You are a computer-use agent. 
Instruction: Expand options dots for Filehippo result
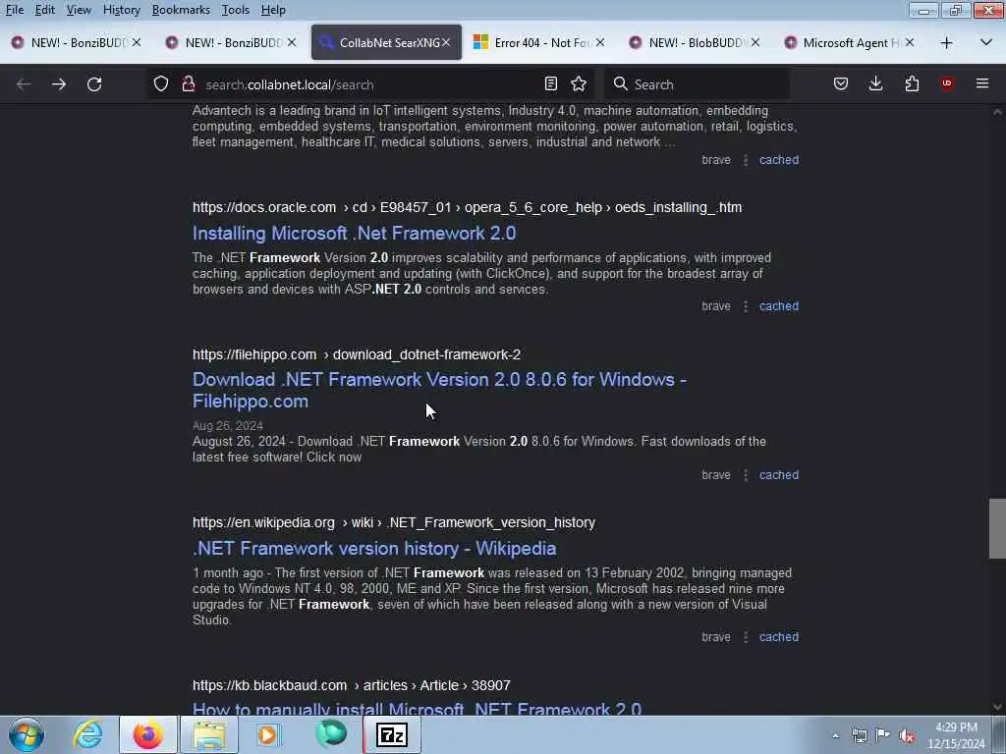(x=746, y=475)
